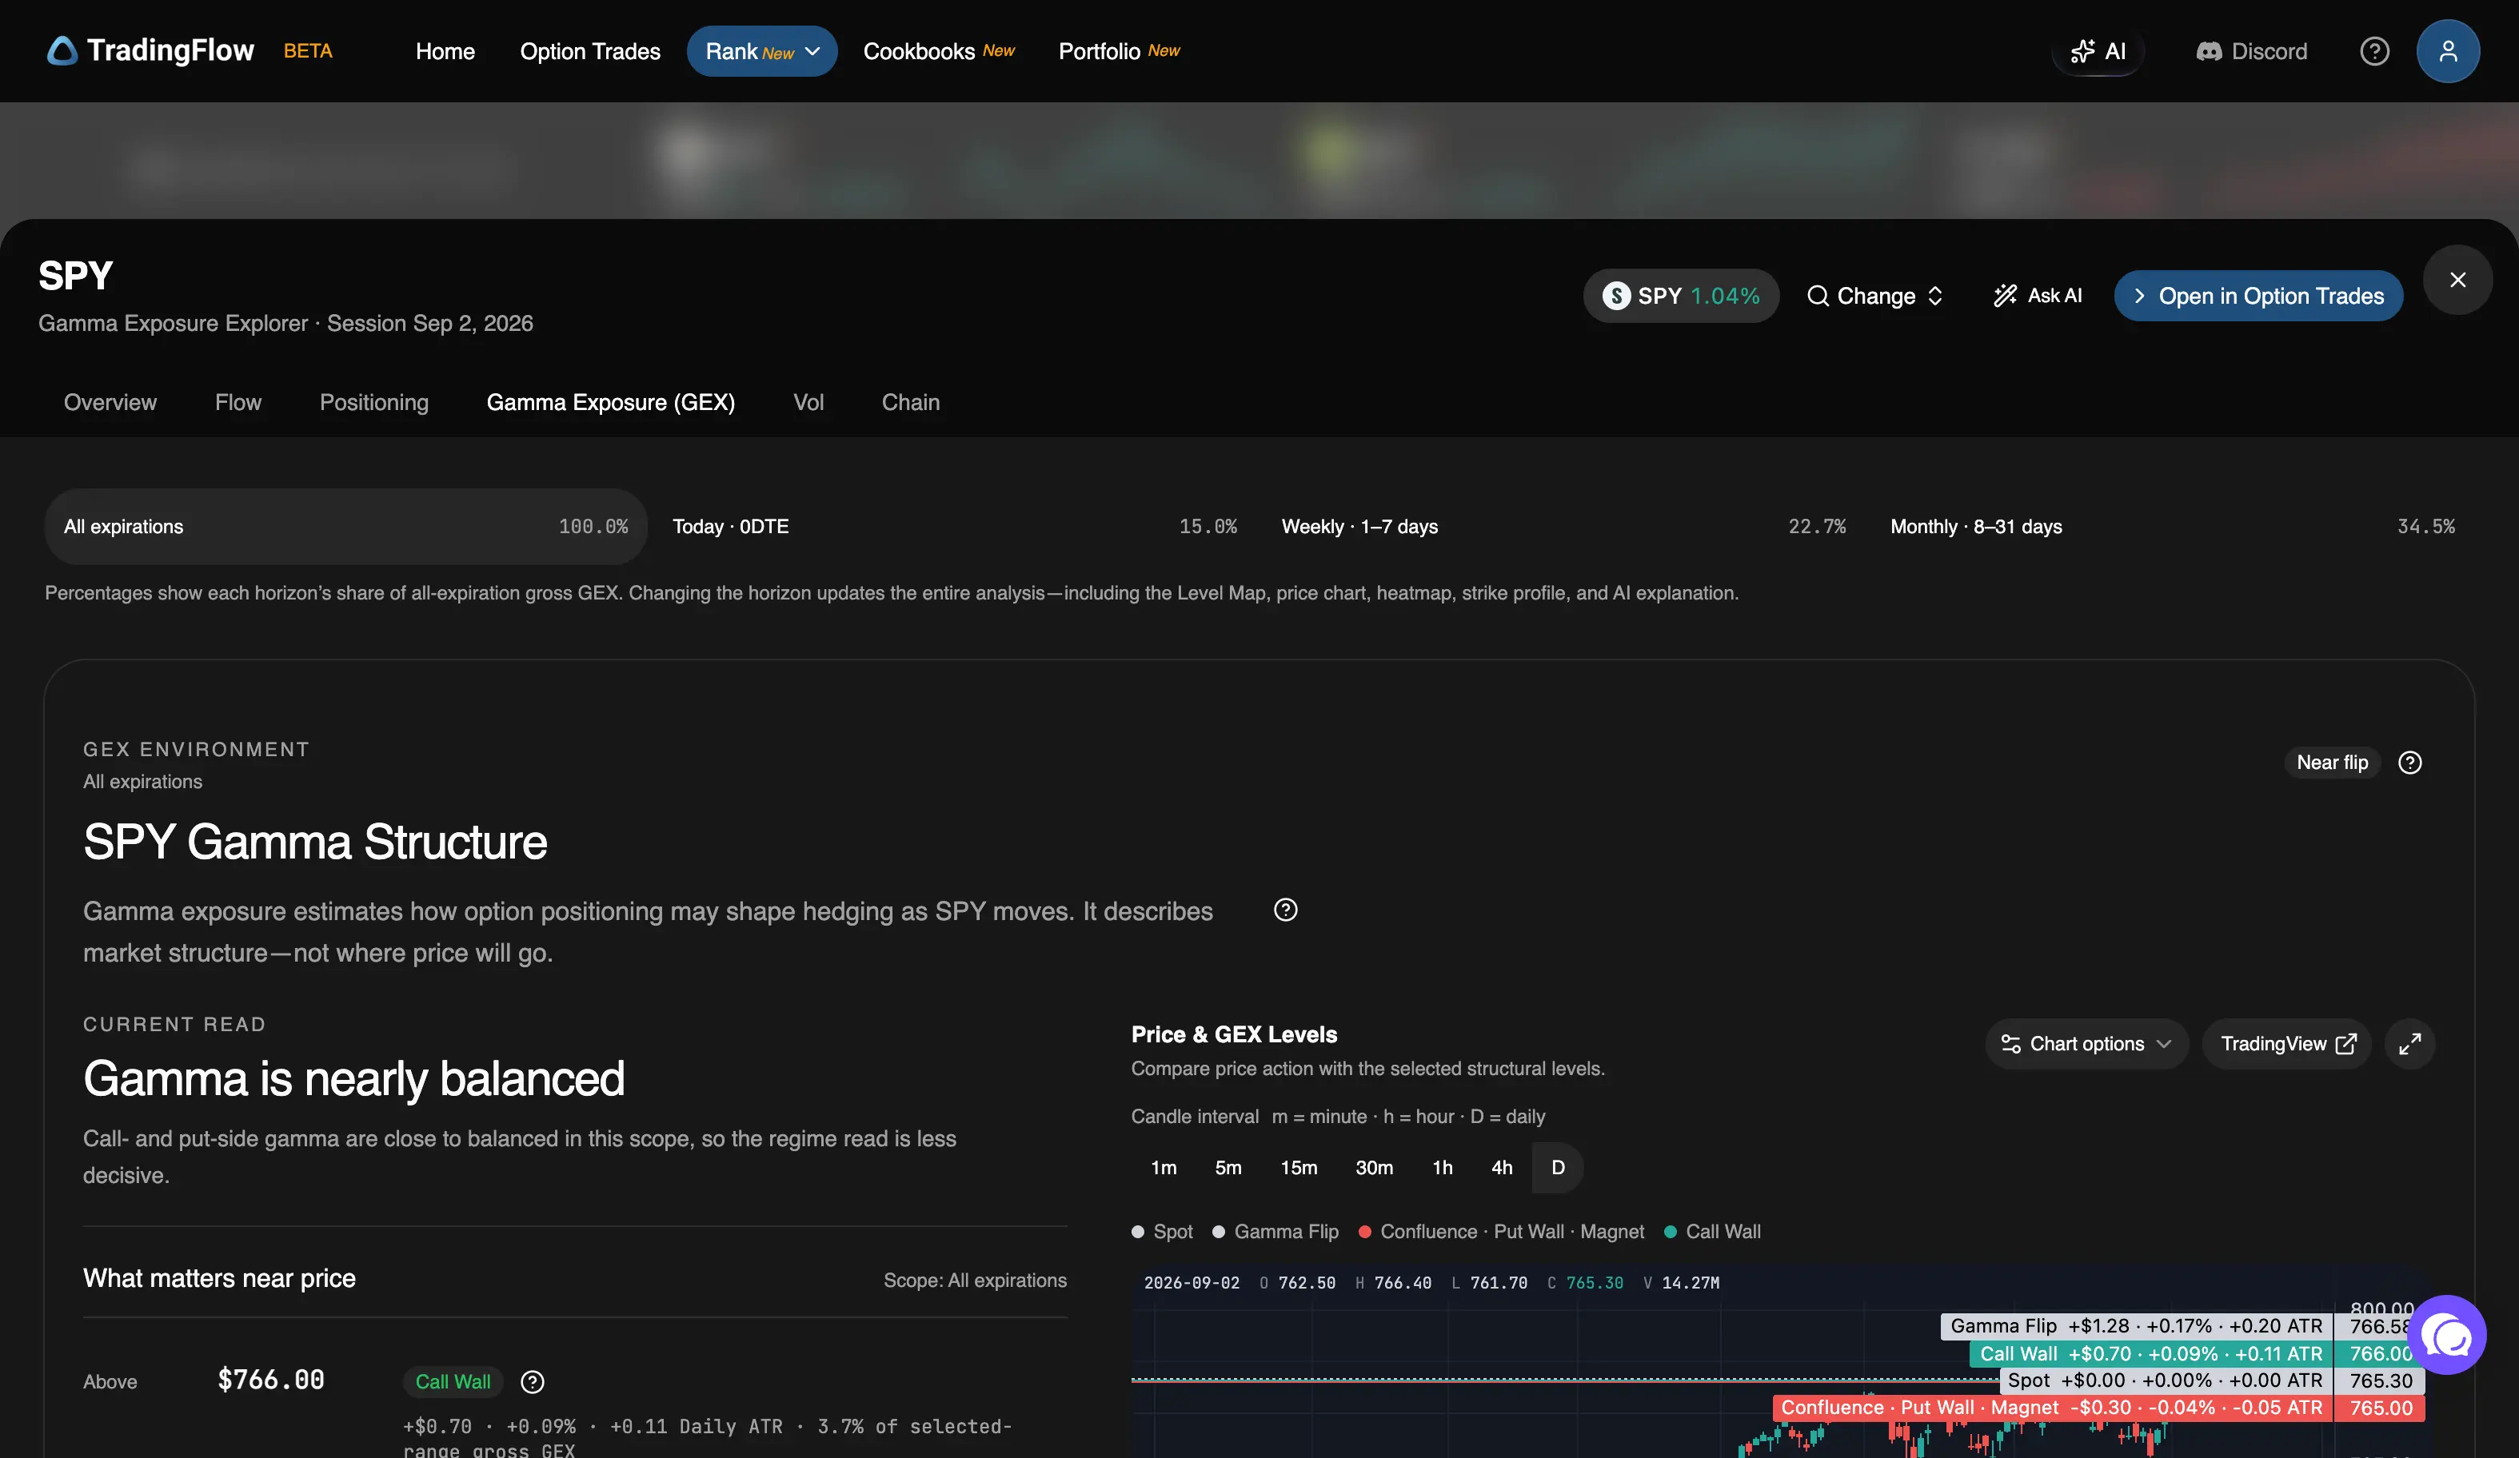Select the 4h candle interval
The image size is (2519, 1458).
[1502, 1167]
